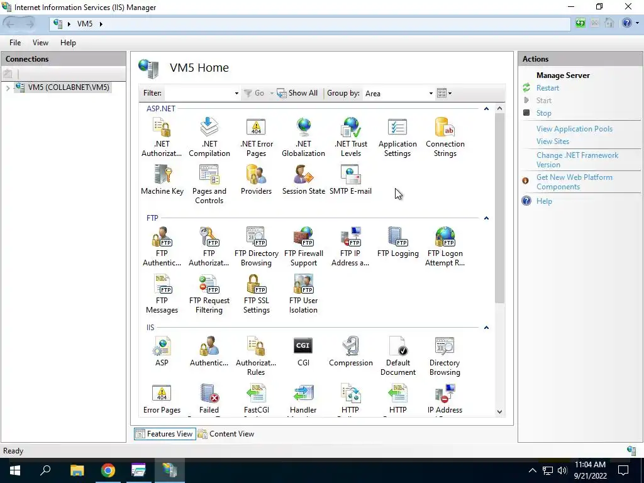
Task: Open FTP Request Filtering feature
Action: (209, 294)
